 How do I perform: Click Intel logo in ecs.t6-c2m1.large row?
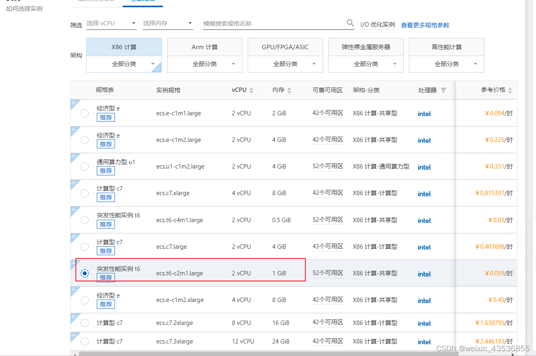coord(424,274)
